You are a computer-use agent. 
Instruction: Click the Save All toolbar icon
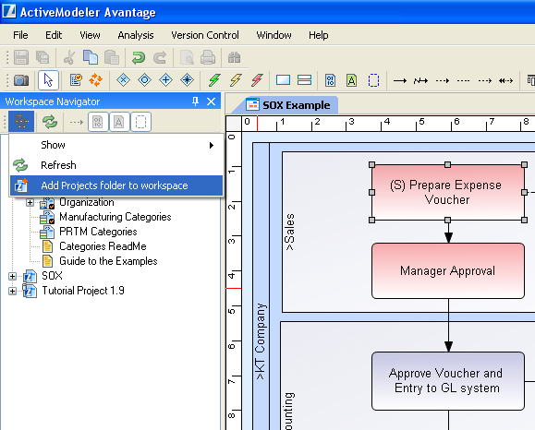click(x=43, y=57)
